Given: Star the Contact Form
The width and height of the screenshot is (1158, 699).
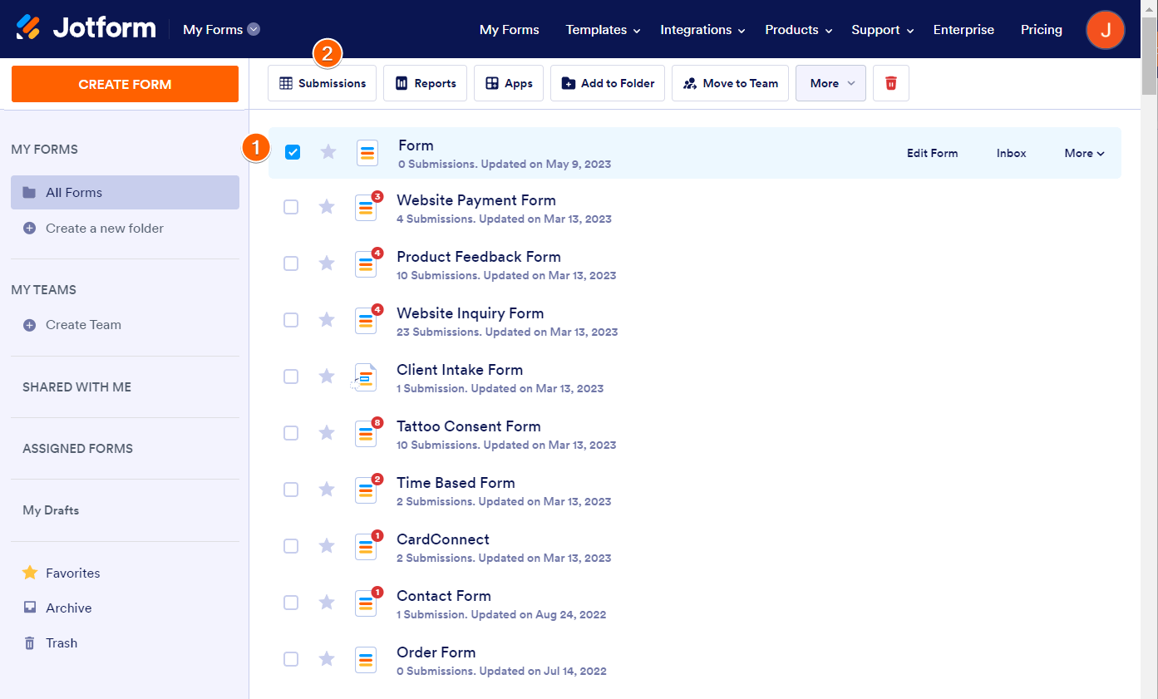Looking at the screenshot, I should pos(327,603).
